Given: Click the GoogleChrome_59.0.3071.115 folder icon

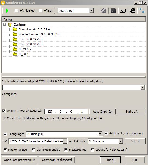Looking at the screenshot, I should coord(15,34).
